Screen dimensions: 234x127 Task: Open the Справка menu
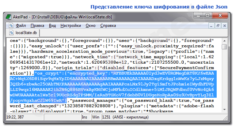108,26
